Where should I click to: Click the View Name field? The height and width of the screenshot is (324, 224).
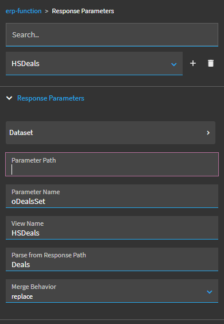click(112, 227)
